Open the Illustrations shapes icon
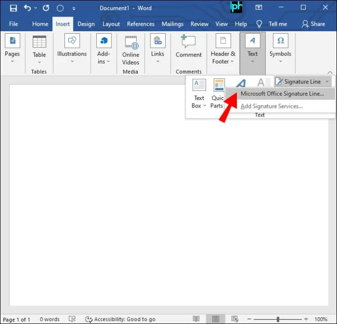Screen dimensions: 337x324 [72, 40]
